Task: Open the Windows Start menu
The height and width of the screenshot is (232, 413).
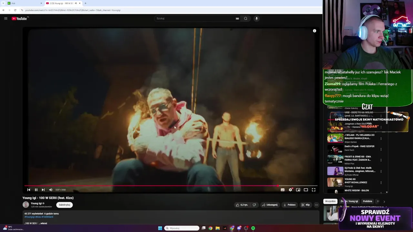Action: pyautogui.click(x=160, y=228)
